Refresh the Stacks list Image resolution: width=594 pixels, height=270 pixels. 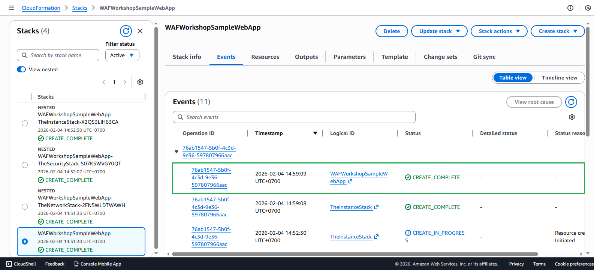pyautogui.click(x=126, y=31)
